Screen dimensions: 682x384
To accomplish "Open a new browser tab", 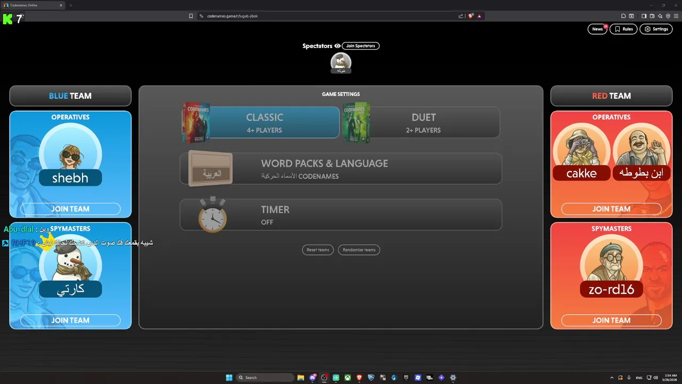I will (x=70, y=5).
